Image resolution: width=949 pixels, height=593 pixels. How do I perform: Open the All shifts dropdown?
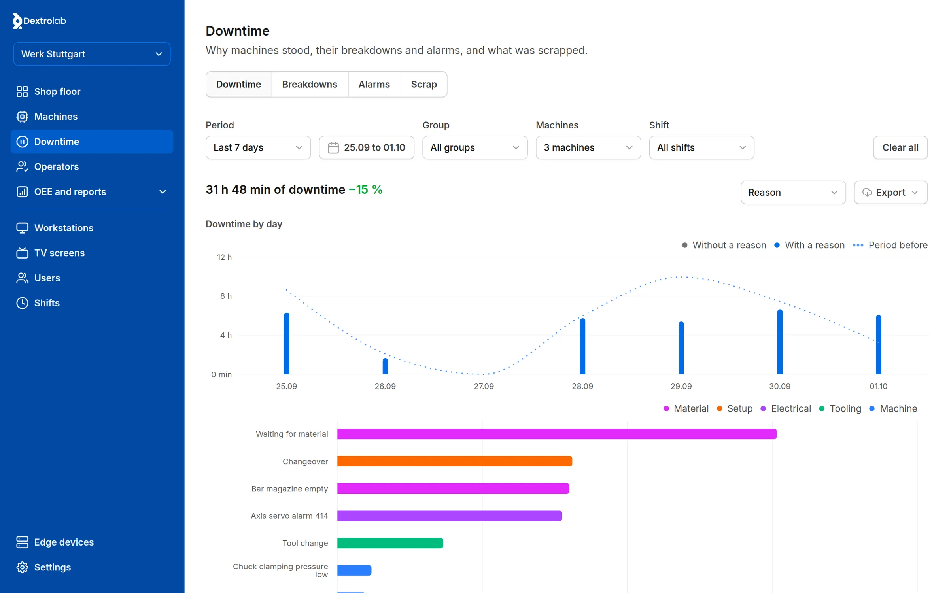point(701,147)
